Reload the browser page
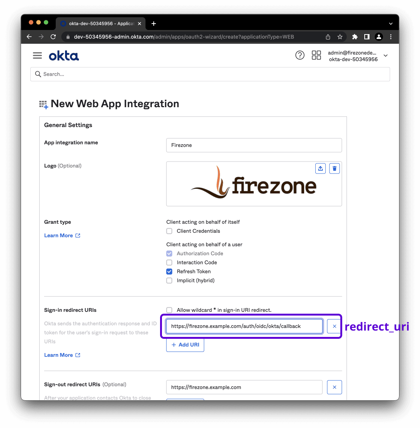420x428 pixels. (53, 37)
